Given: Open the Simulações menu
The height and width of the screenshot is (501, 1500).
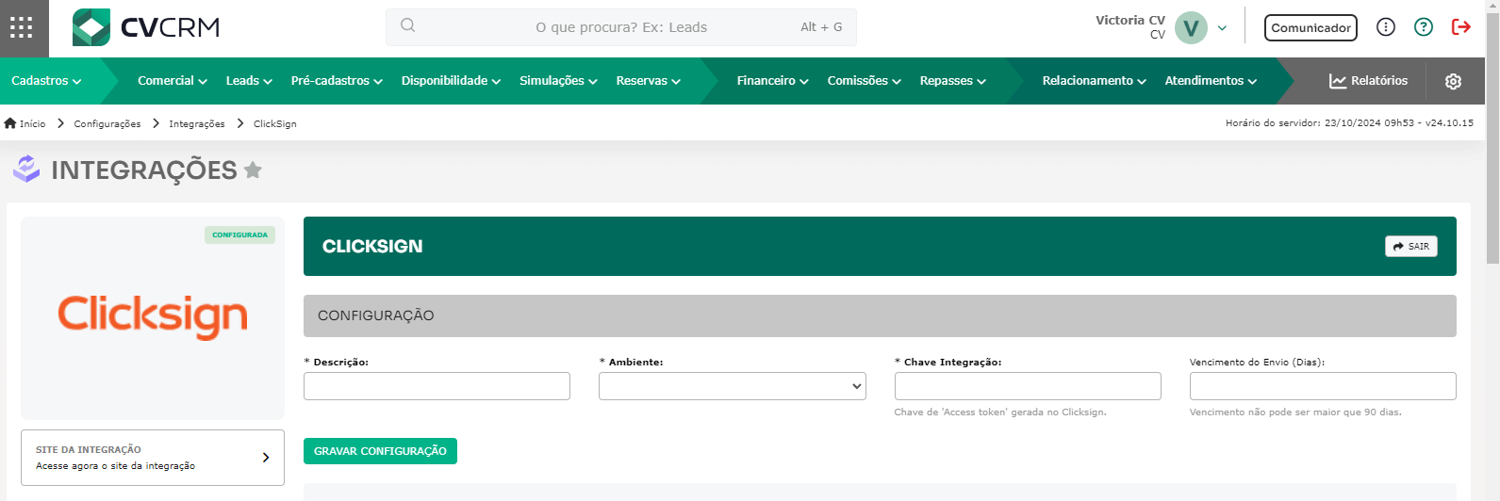Looking at the screenshot, I should [558, 81].
